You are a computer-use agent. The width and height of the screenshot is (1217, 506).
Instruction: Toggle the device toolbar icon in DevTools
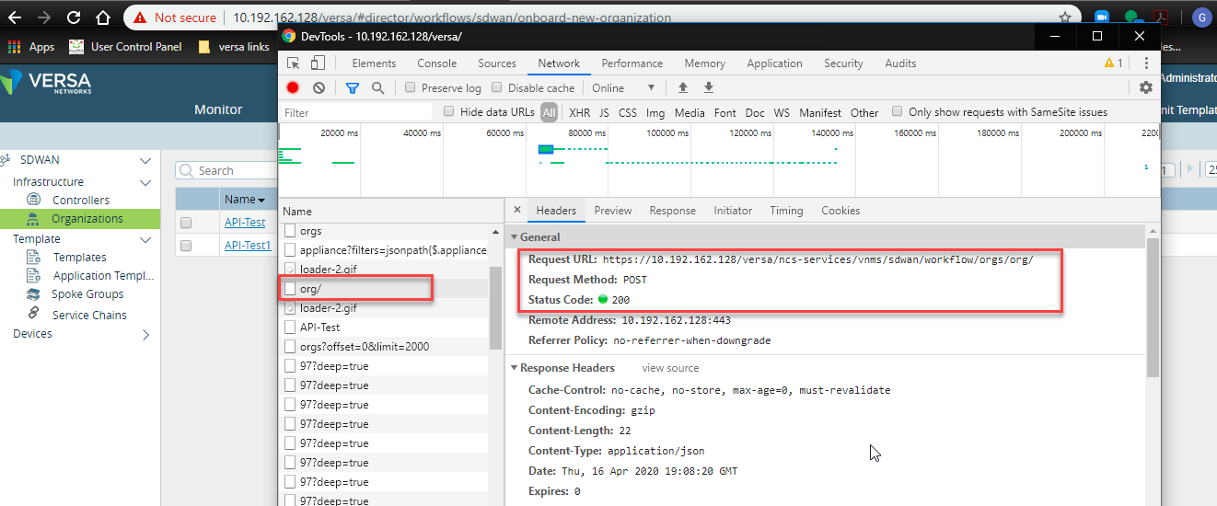tap(318, 63)
